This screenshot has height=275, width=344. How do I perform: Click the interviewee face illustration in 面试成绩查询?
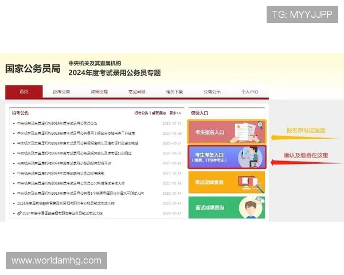tap(251, 207)
